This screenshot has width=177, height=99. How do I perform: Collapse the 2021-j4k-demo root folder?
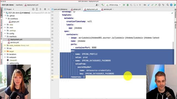tap(4, 13)
